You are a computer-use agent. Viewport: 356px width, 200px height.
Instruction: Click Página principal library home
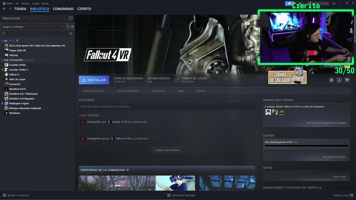tap(33, 18)
